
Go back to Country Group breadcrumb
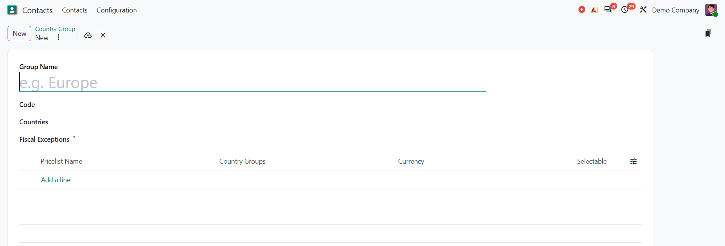coord(55,29)
